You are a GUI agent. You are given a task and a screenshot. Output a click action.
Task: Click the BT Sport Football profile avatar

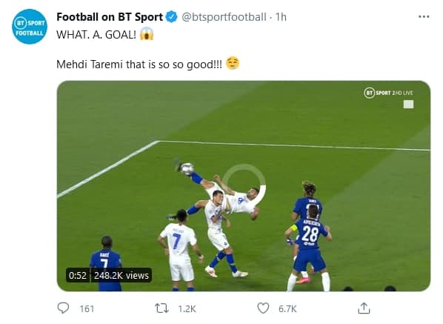pyautogui.click(x=30, y=27)
